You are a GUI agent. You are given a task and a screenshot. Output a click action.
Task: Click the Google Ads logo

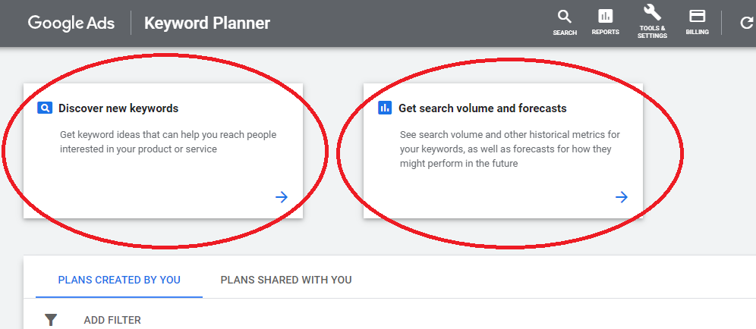pos(71,23)
